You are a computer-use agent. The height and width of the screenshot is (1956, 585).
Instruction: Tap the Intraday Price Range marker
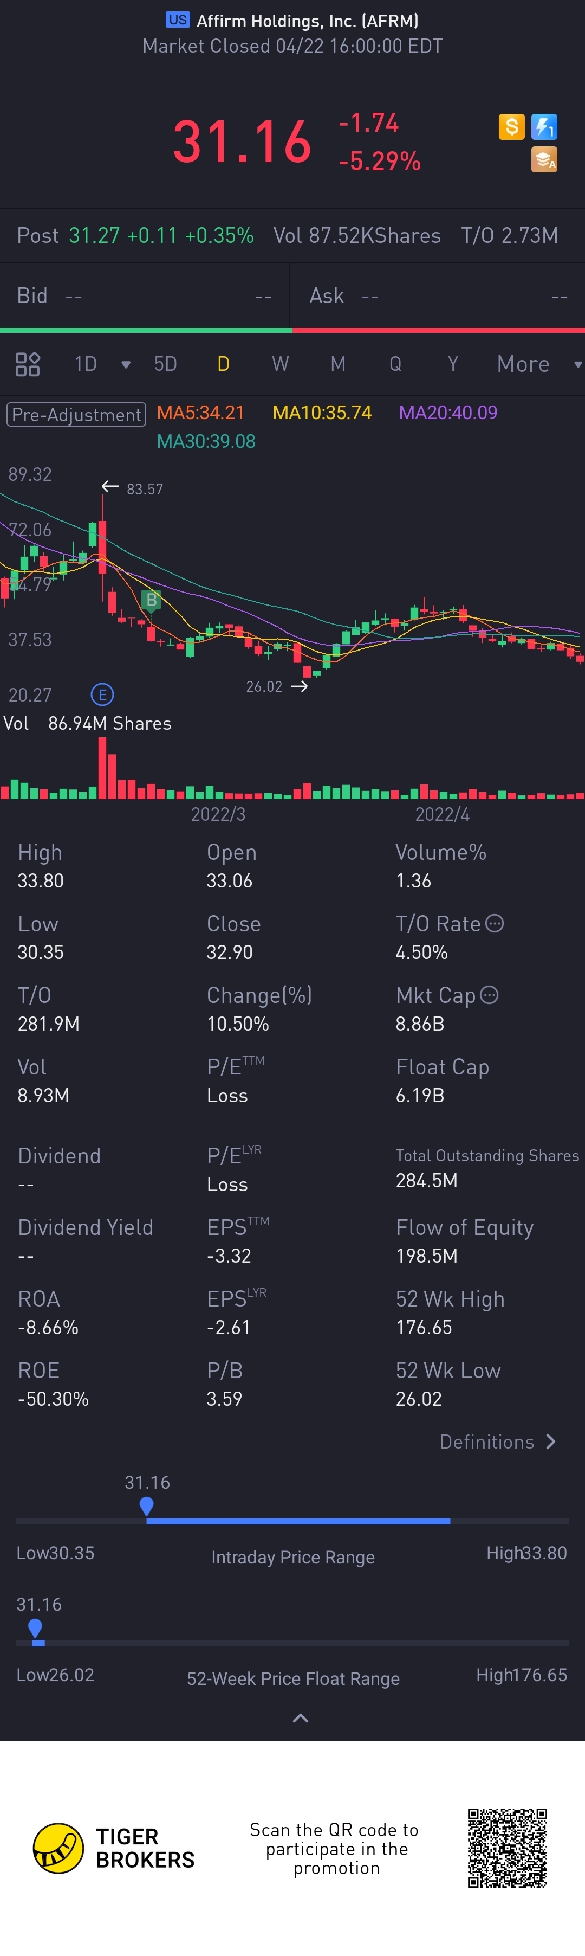[146, 1504]
